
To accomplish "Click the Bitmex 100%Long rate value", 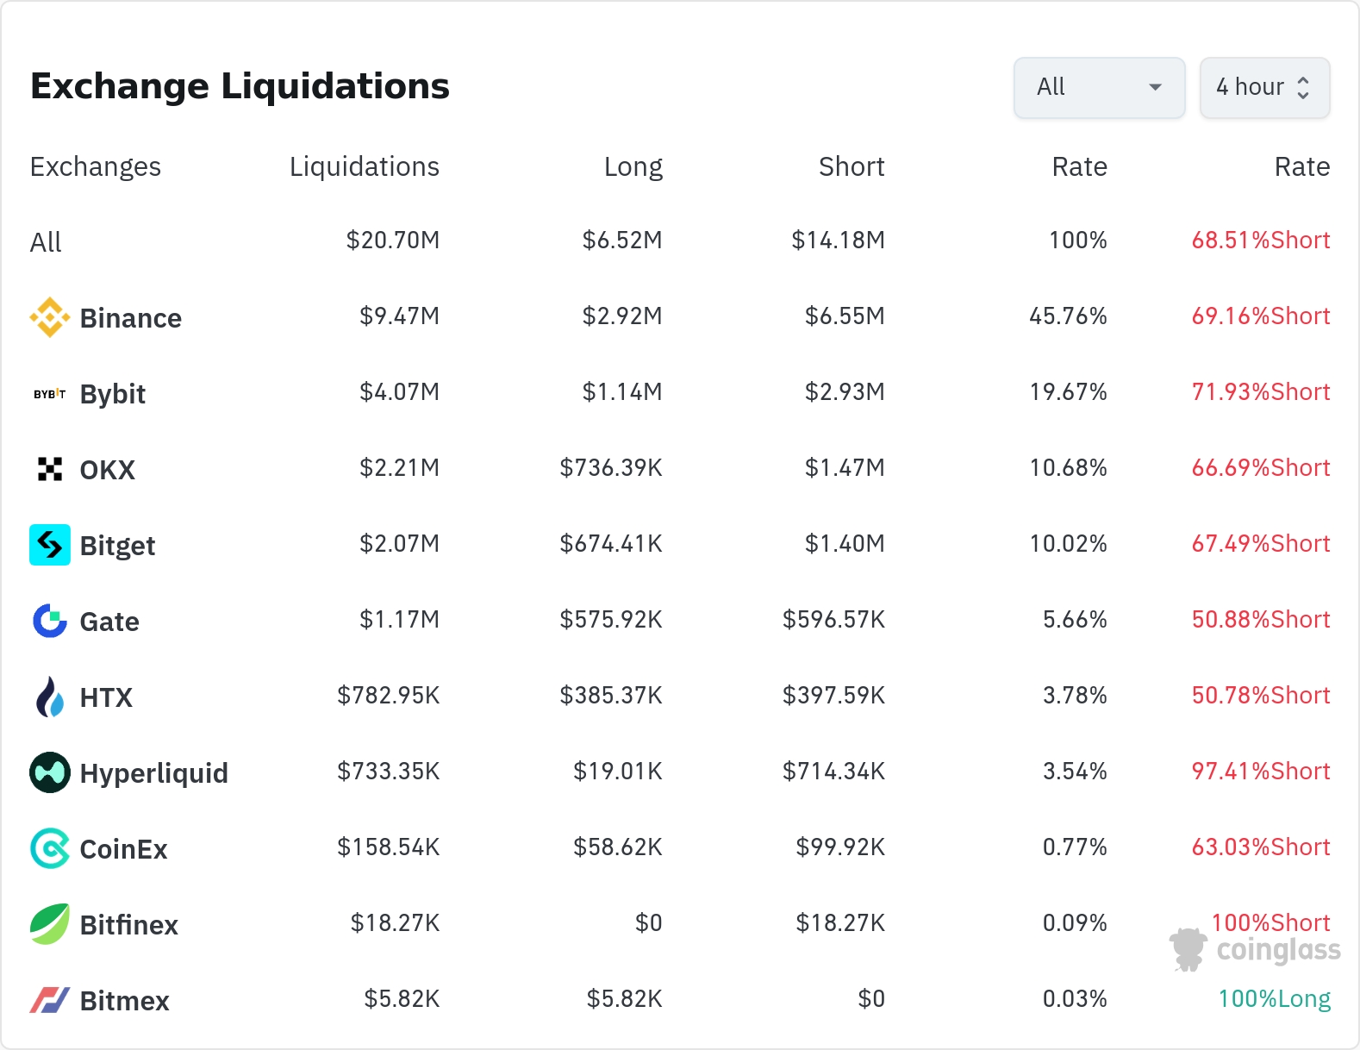I will (x=1274, y=999).
